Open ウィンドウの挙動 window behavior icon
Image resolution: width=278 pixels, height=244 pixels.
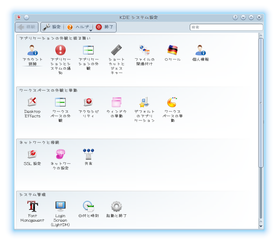click(116, 103)
